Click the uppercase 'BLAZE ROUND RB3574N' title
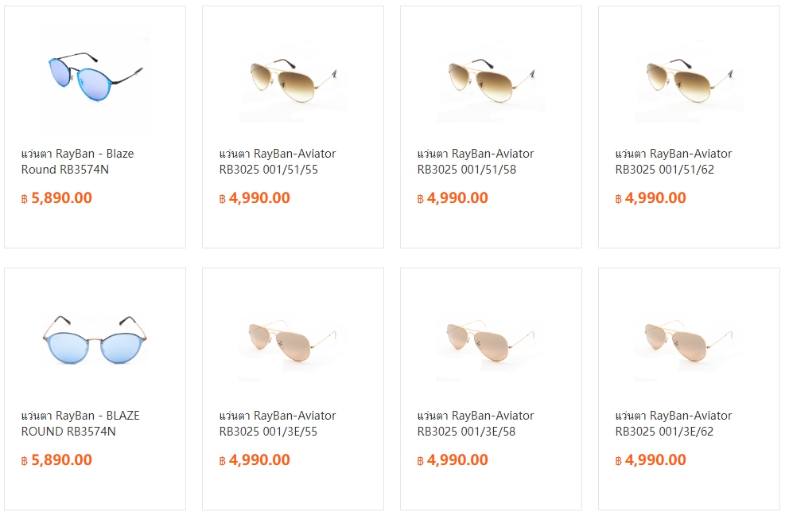785x516 pixels. click(80, 424)
